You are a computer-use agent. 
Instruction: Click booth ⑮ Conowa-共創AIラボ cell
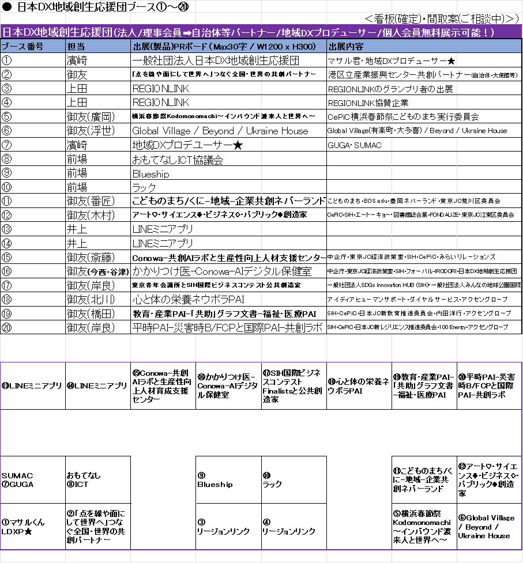pyautogui.click(x=163, y=386)
